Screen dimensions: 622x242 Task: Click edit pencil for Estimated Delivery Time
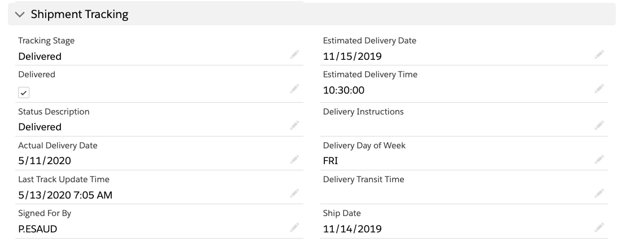point(599,89)
